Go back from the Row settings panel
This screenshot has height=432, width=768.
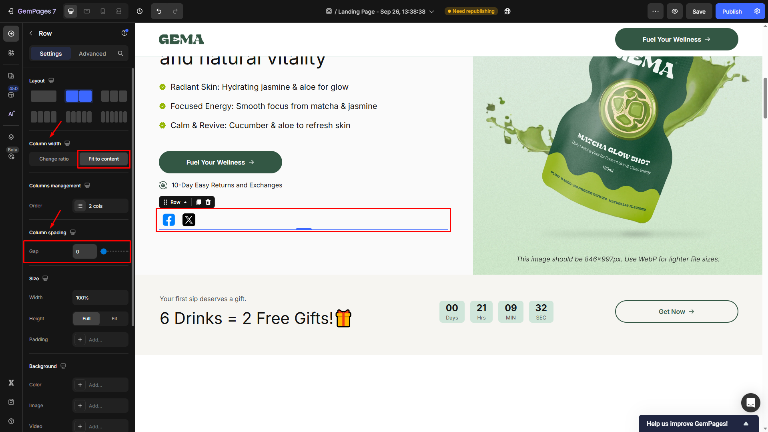31,33
